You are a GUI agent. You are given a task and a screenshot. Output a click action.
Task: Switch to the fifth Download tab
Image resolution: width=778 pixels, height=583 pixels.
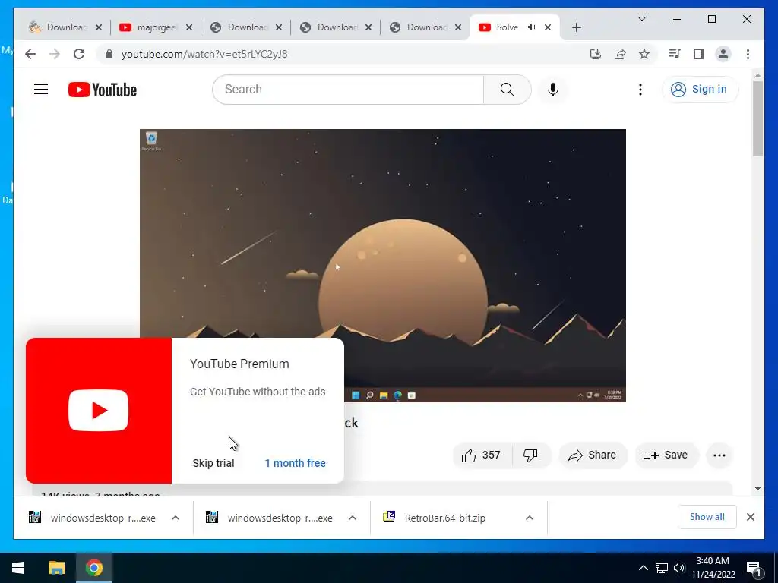pos(425,27)
